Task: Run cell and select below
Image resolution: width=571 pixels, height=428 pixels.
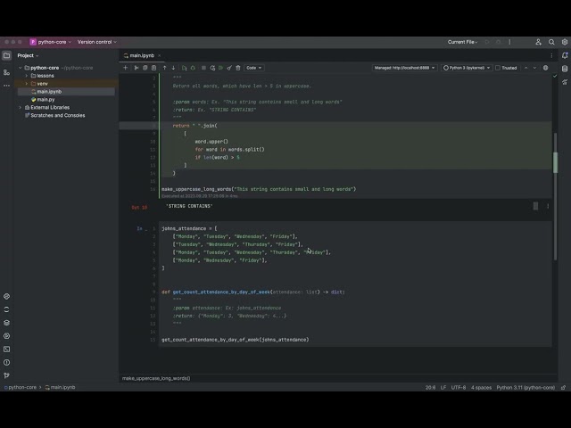Action: tap(185, 68)
